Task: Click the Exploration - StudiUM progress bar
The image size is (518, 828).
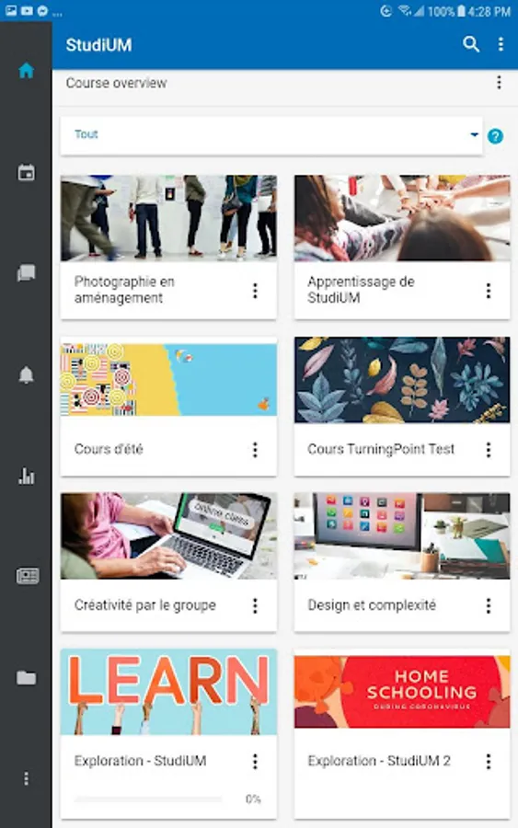Action: click(148, 799)
